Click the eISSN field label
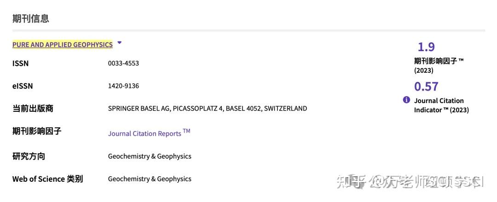497x202 pixels. pos(23,86)
